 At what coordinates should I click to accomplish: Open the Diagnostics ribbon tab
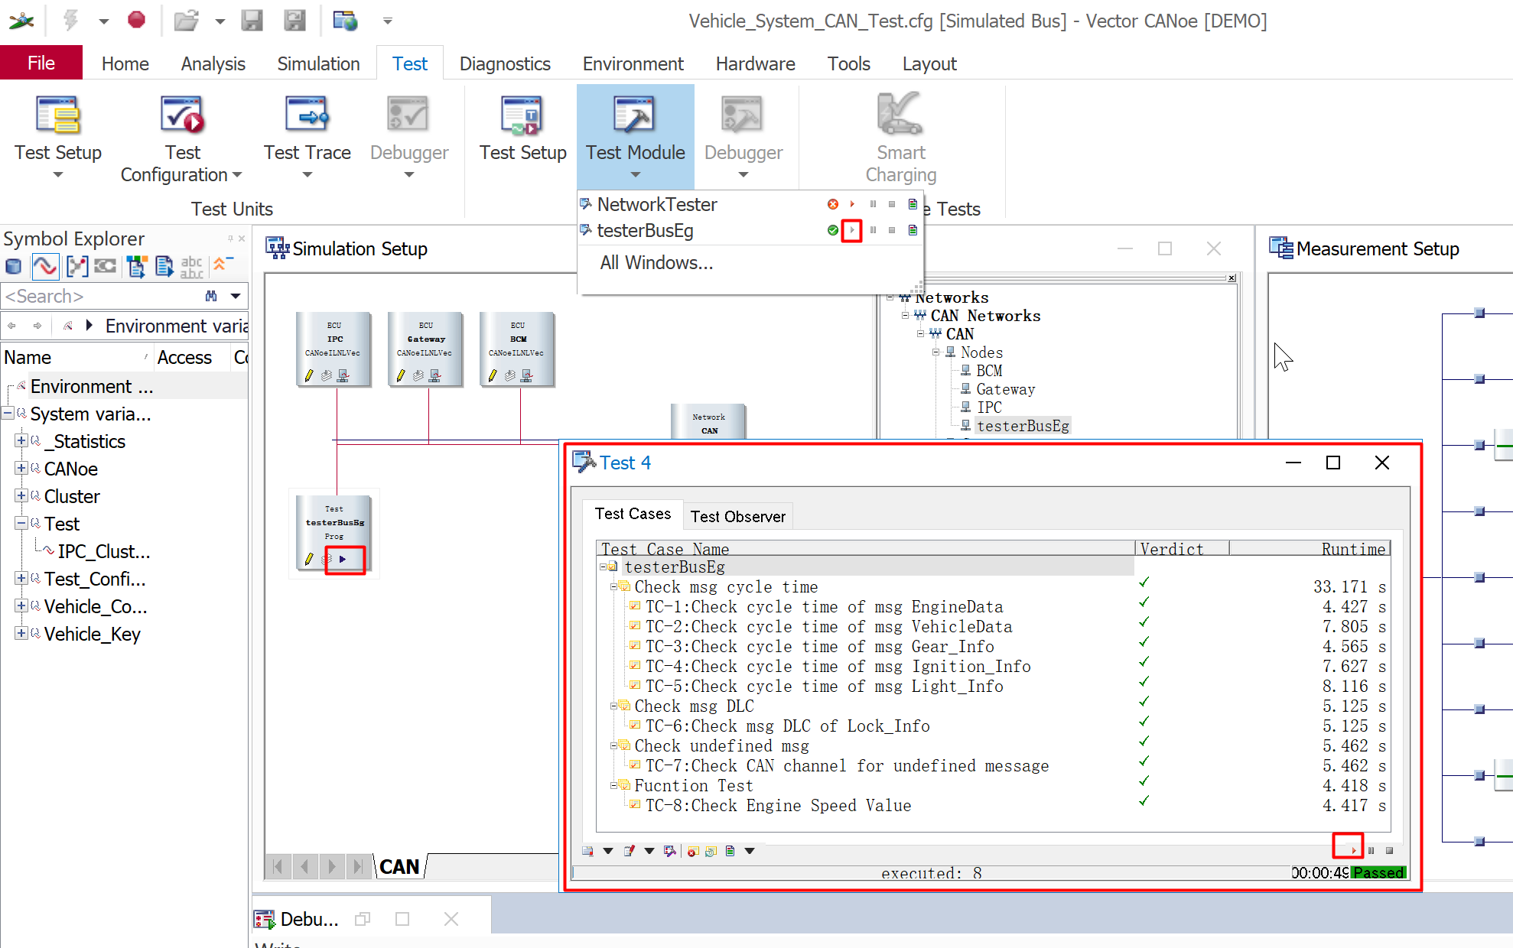pyautogui.click(x=505, y=63)
